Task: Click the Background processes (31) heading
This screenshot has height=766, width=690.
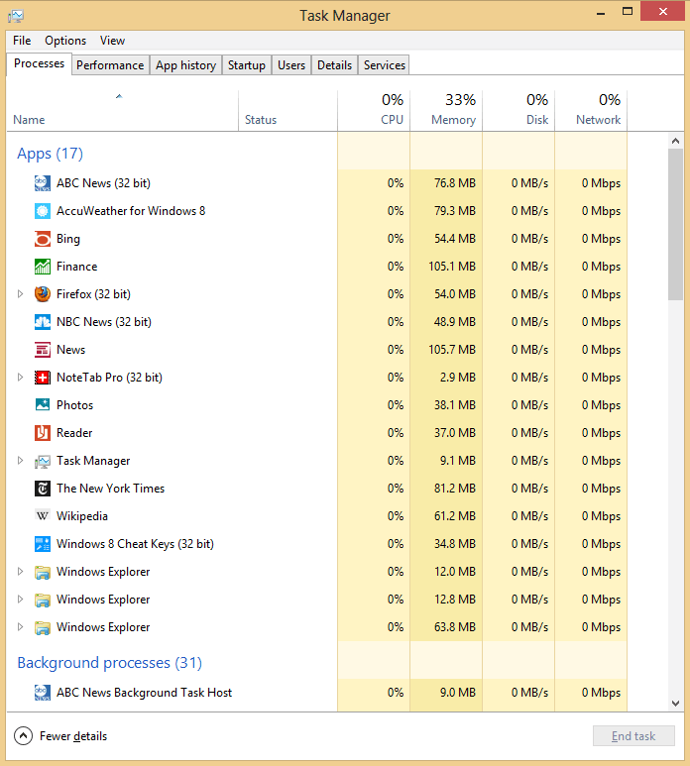Action: (x=109, y=663)
